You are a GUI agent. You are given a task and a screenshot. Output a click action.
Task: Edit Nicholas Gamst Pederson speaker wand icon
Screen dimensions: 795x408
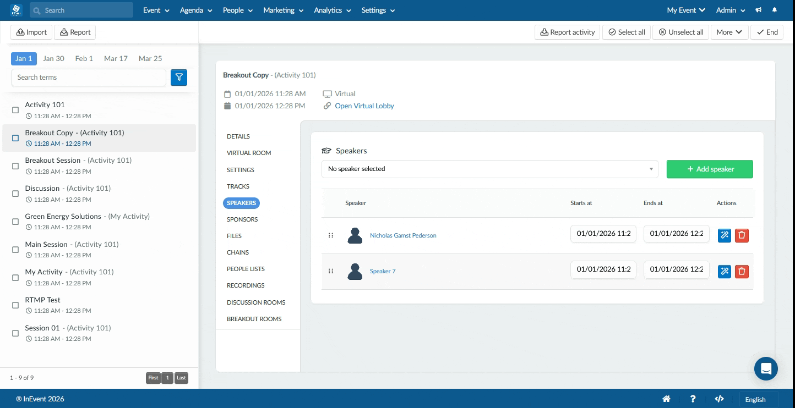(x=725, y=235)
